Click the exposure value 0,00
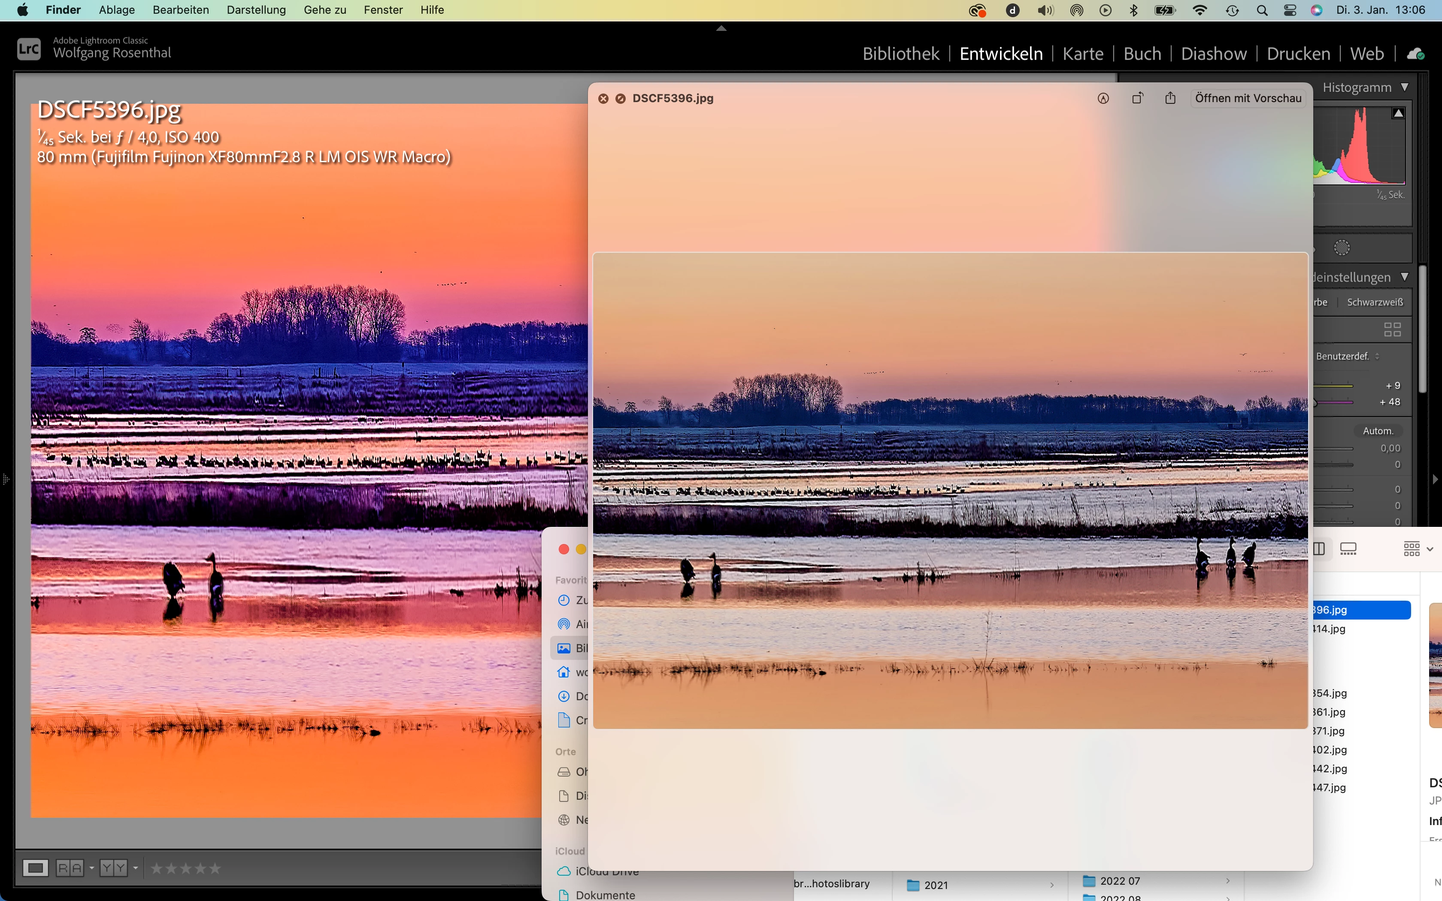The image size is (1442, 901). 1390,448
